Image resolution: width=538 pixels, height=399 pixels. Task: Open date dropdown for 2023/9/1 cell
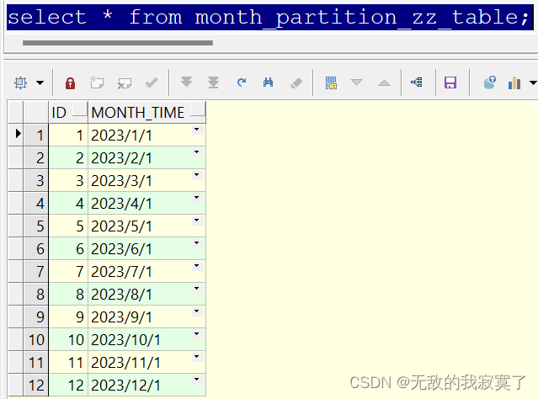point(197,311)
